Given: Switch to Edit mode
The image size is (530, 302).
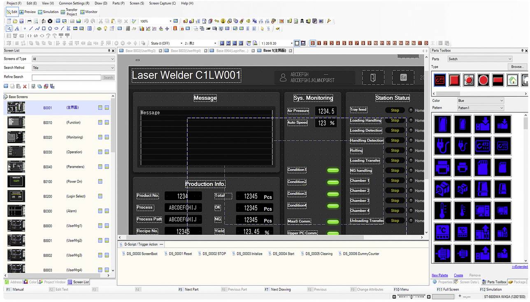Looking at the screenshot, I should pos(12,12).
